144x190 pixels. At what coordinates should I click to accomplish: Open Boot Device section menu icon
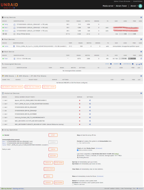[141, 52]
